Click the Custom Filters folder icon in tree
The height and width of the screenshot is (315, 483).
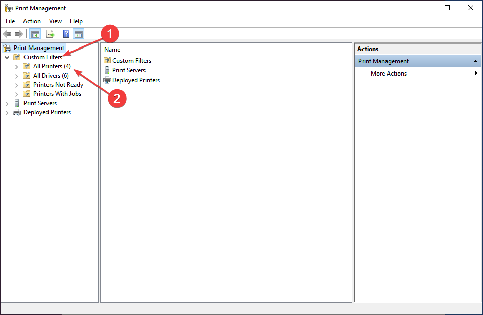[x=17, y=57]
